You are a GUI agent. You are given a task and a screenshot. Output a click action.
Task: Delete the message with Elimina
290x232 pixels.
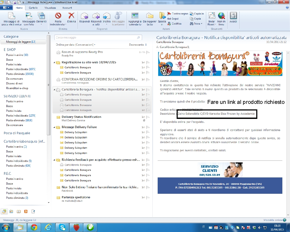(71, 18)
